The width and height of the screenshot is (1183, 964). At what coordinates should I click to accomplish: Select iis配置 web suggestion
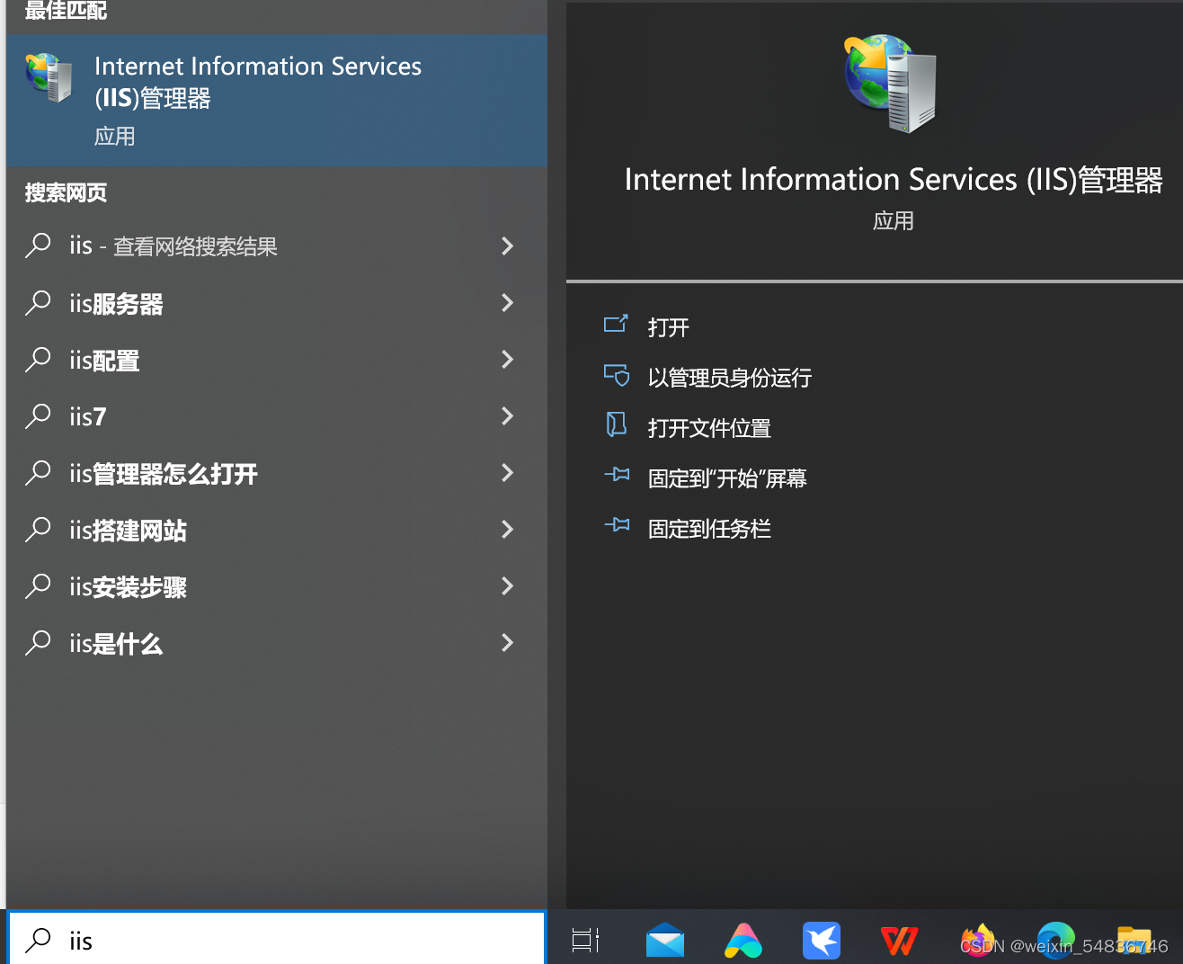pyautogui.click(x=105, y=361)
